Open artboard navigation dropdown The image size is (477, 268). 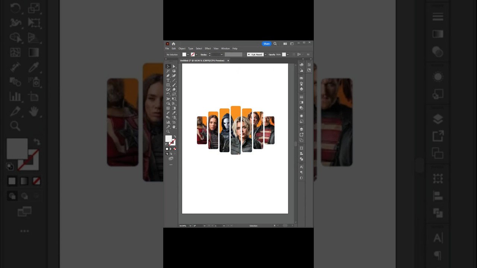pos(224,226)
